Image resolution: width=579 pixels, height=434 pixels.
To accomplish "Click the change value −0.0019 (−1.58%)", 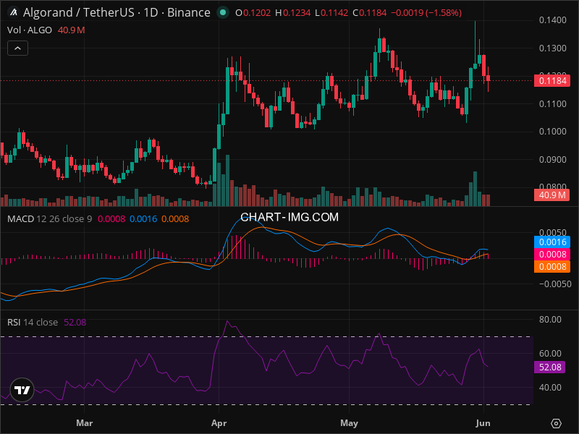I will tap(426, 13).
